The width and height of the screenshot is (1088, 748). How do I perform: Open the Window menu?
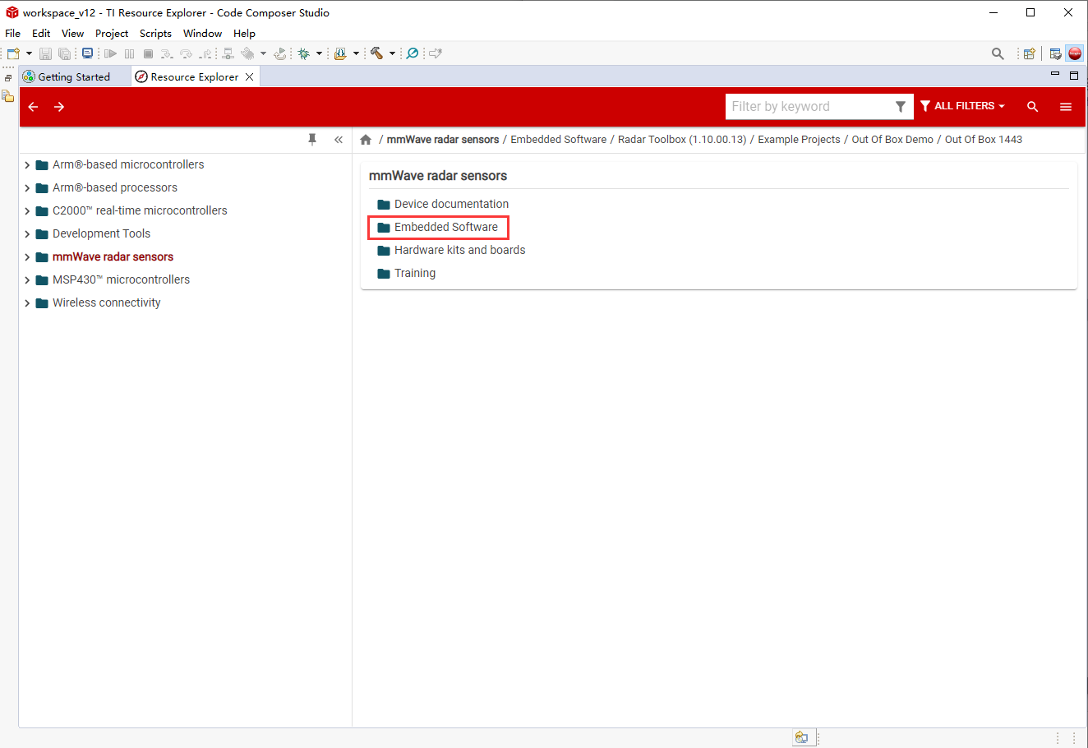[202, 34]
